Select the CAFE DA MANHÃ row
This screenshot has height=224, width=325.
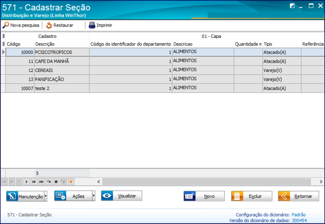163,61
